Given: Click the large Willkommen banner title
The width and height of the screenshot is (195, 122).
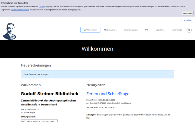Looking at the screenshot, I should 97,49.
